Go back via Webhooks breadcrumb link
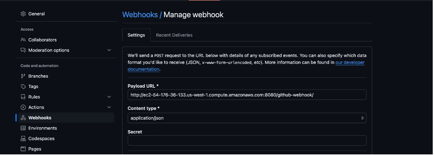434x155 pixels. pyautogui.click(x=140, y=15)
